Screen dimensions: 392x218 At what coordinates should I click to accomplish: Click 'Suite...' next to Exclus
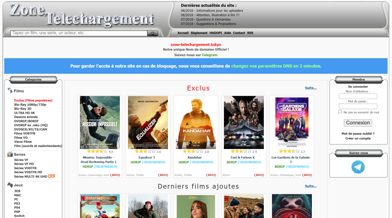(311, 88)
